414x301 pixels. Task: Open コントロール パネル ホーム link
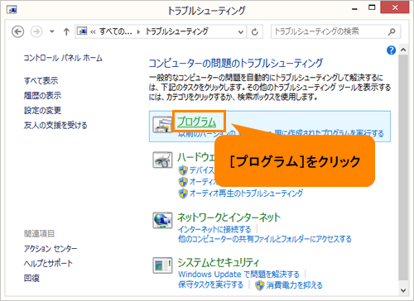(63, 58)
